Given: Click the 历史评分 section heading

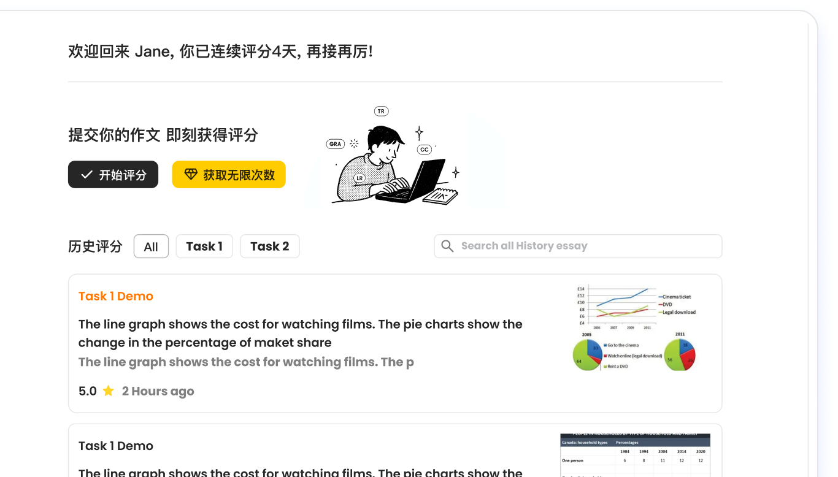Looking at the screenshot, I should point(95,246).
